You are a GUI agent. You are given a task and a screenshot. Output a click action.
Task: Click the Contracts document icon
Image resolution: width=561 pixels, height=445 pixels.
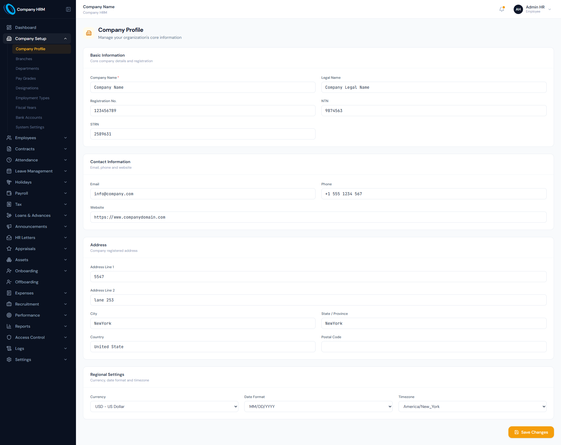point(9,149)
